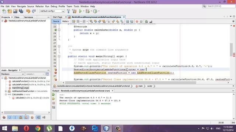Open the empty filter dropdown in Navigator

35,74
